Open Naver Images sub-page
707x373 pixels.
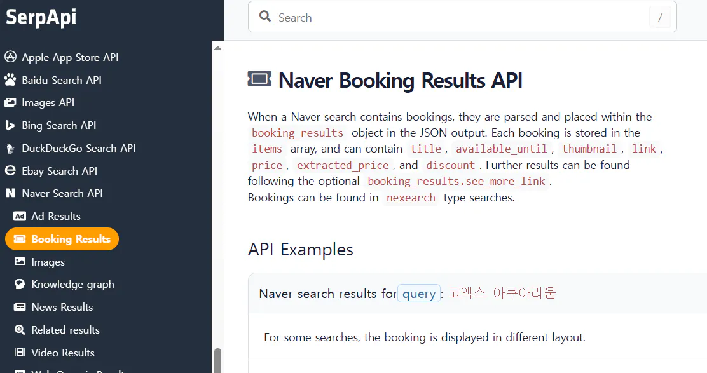(x=48, y=262)
